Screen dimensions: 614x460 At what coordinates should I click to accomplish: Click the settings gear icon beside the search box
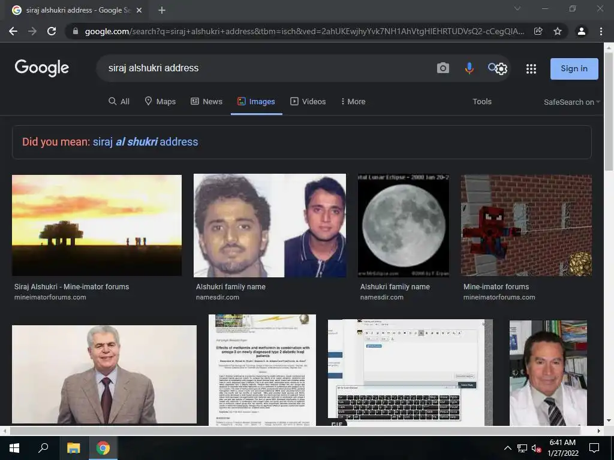point(501,69)
